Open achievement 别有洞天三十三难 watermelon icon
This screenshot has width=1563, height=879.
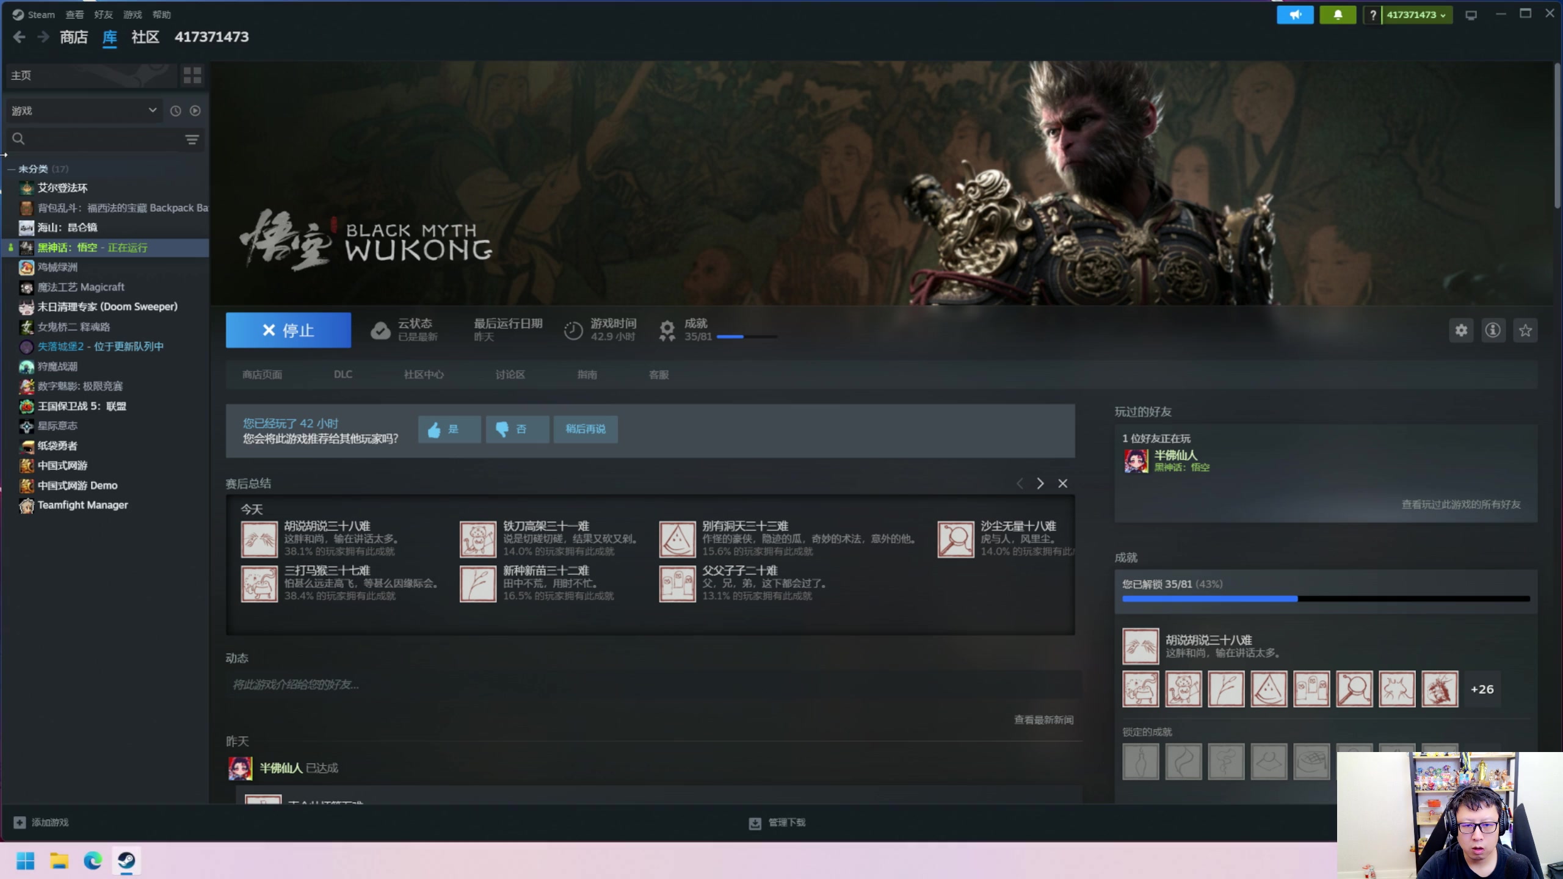coord(677,539)
